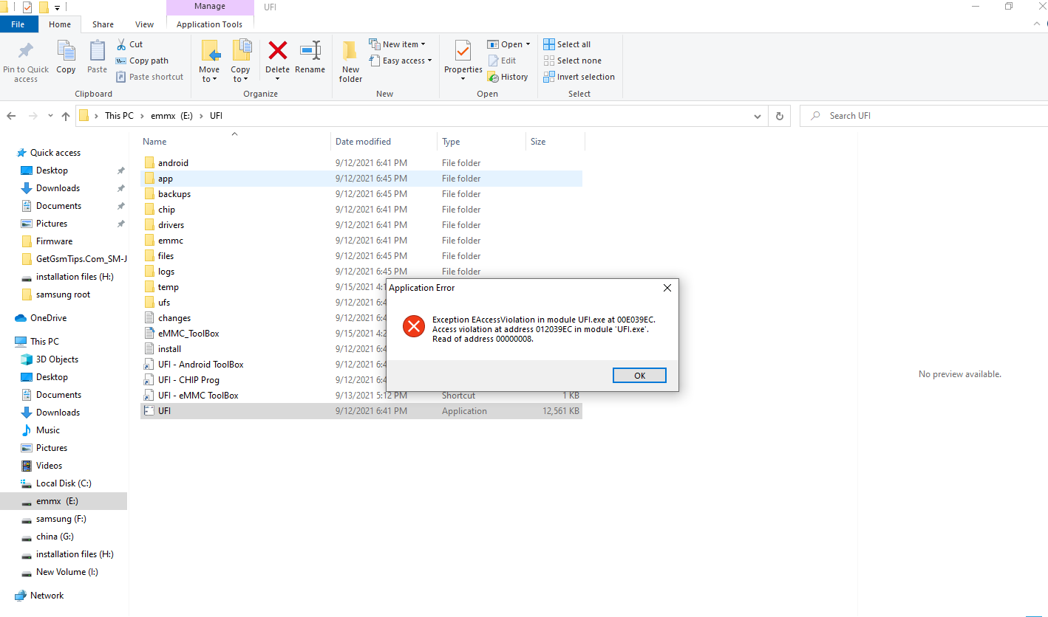Click OK in Application Error dialog
1048x617 pixels.
tap(639, 376)
